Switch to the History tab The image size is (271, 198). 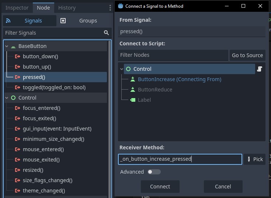coord(67,8)
